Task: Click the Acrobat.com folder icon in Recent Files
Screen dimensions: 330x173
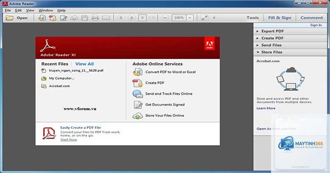Action: tap(44, 86)
